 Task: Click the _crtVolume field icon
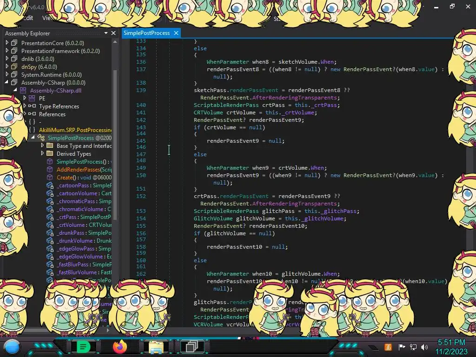tap(50, 225)
